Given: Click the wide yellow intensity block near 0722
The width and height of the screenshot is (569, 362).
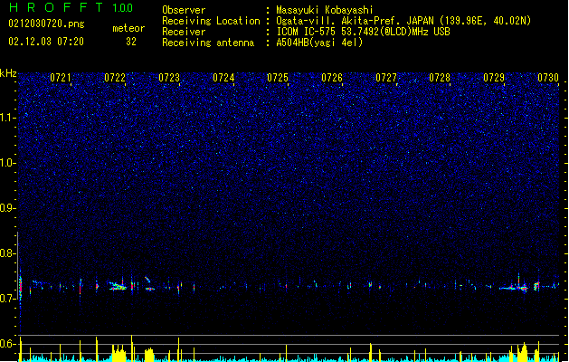Looking at the screenshot, I should pos(119,353).
